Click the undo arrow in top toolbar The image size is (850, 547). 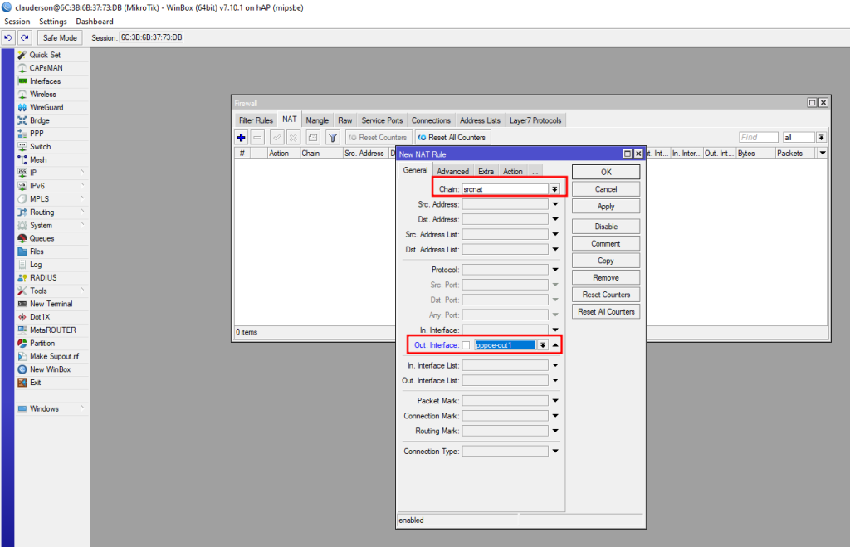coord(8,37)
